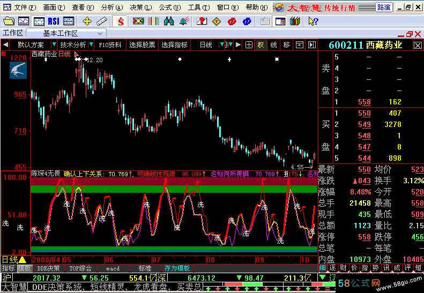The height and width of the screenshot is (293, 424).
Task: Toggle the 线 line button
Action: pyautogui.click(x=274, y=45)
